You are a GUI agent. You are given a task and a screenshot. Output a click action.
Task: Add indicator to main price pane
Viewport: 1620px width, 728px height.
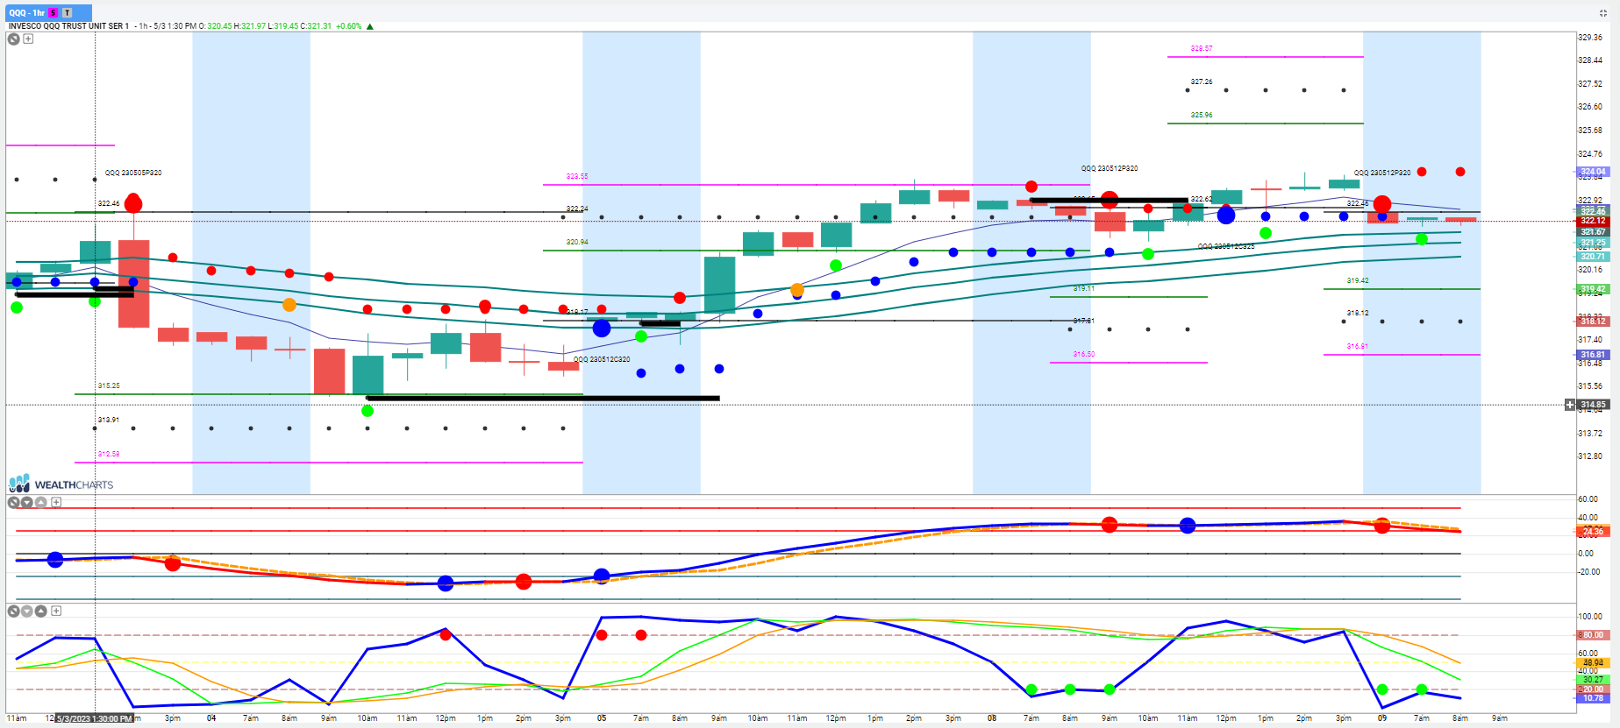pyautogui.click(x=28, y=39)
